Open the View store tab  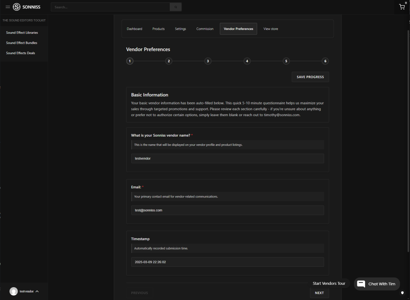(x=271, y=29)
